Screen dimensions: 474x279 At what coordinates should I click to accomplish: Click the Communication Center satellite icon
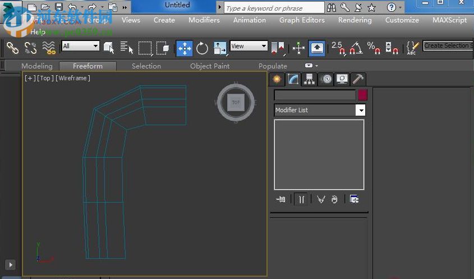pyautogui.click(x=358, y=7)
